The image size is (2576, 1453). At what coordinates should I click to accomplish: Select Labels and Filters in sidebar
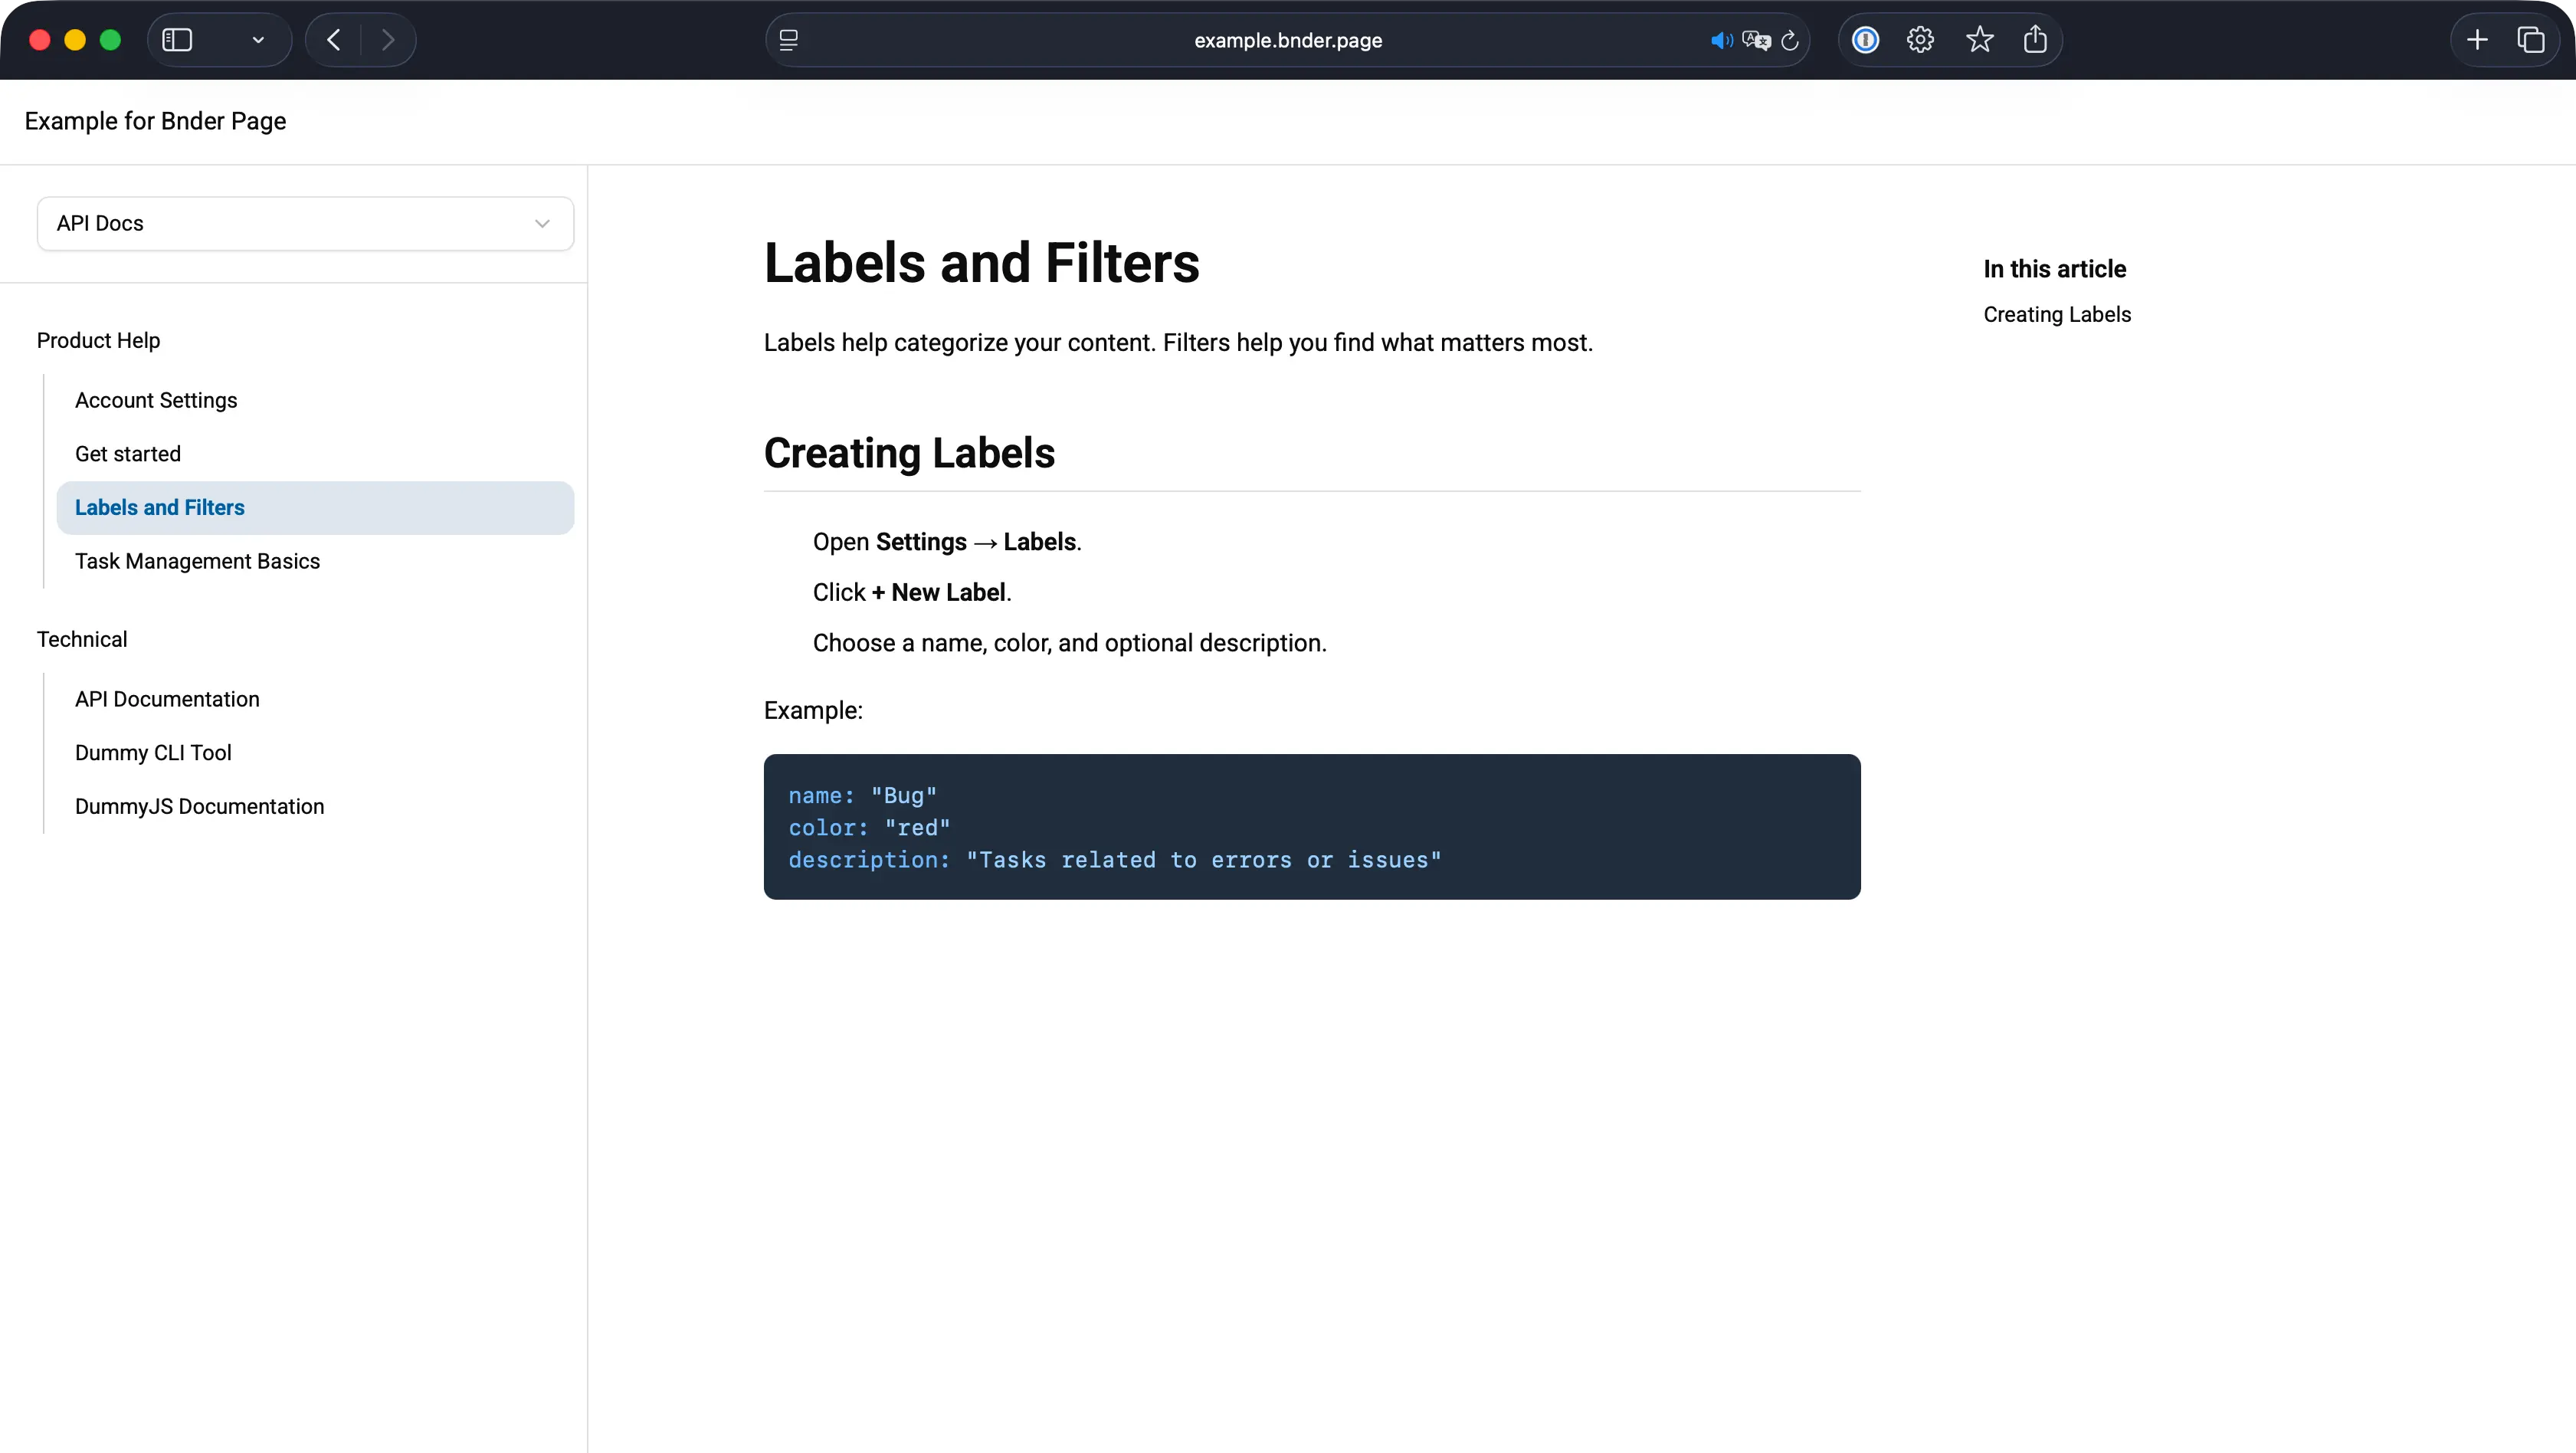pos(160,507)
